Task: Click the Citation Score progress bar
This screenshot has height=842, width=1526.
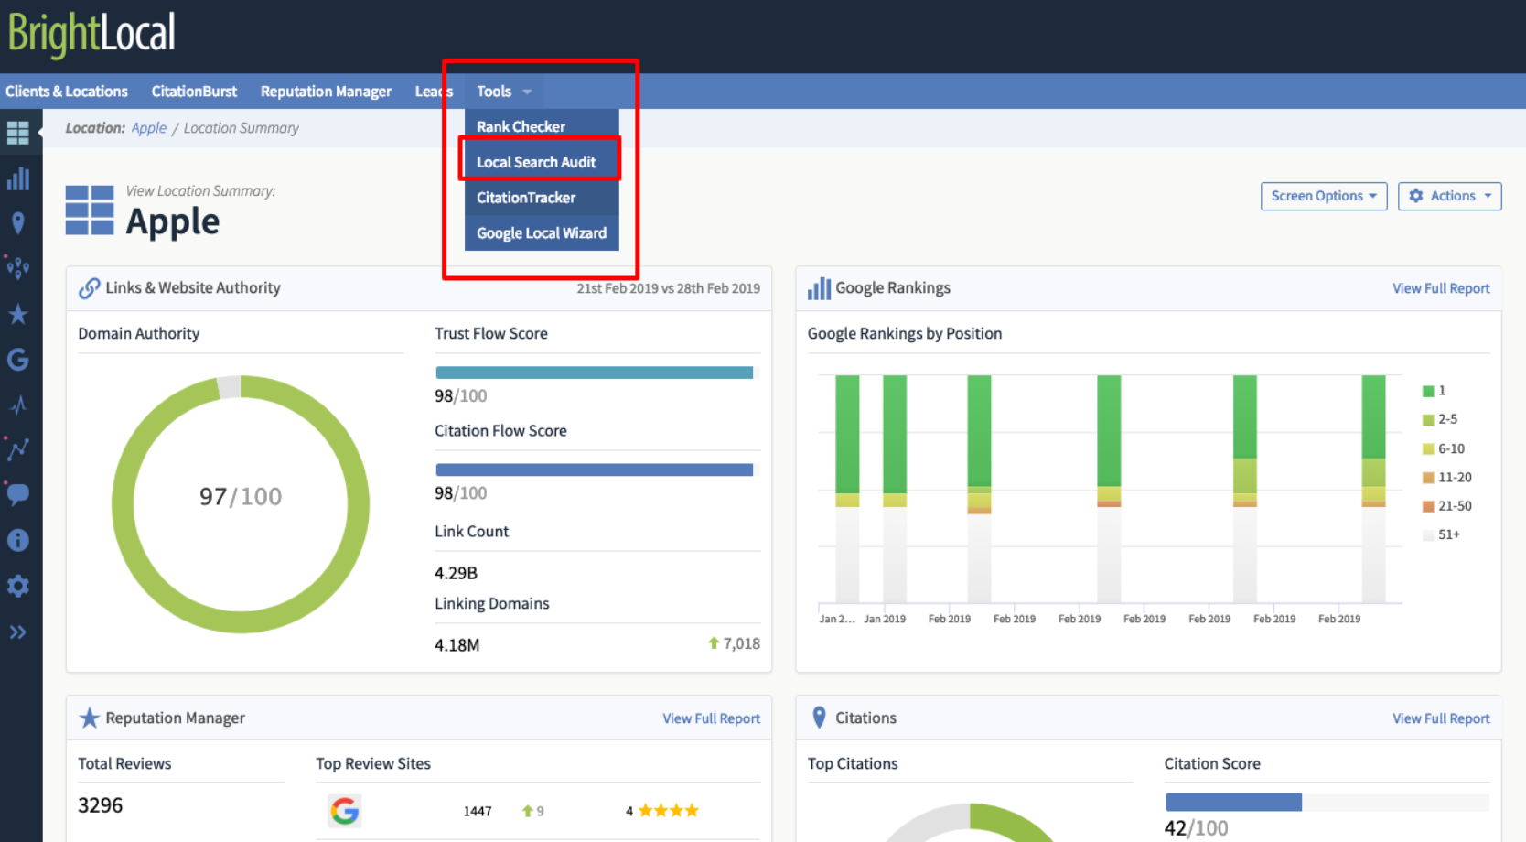Action: (1327, 803)
